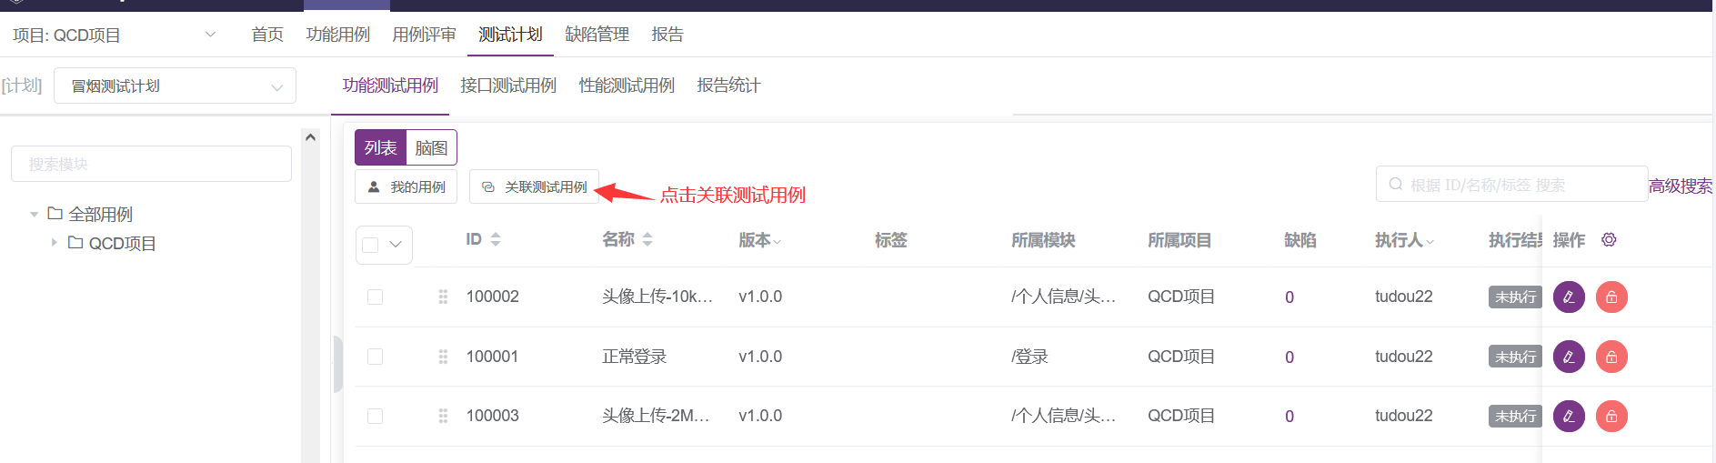Open 高级搜索 advanced search link

[1681, 186]
